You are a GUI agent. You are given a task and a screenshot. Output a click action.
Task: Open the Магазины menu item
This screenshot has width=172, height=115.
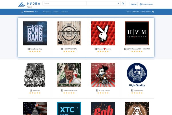47,12
